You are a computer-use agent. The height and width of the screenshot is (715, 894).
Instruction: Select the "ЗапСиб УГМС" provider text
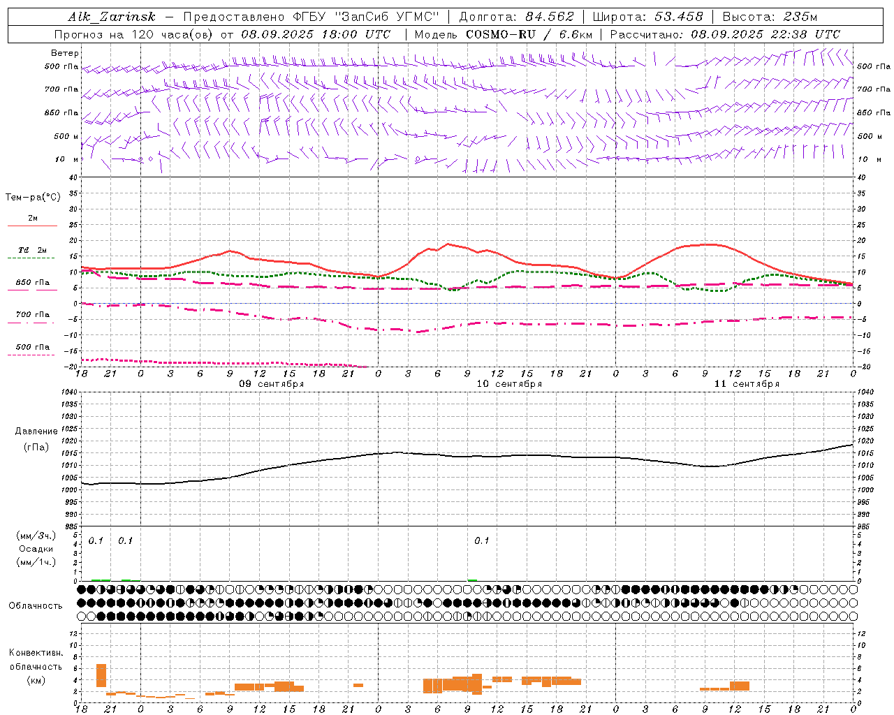point(386,17)
